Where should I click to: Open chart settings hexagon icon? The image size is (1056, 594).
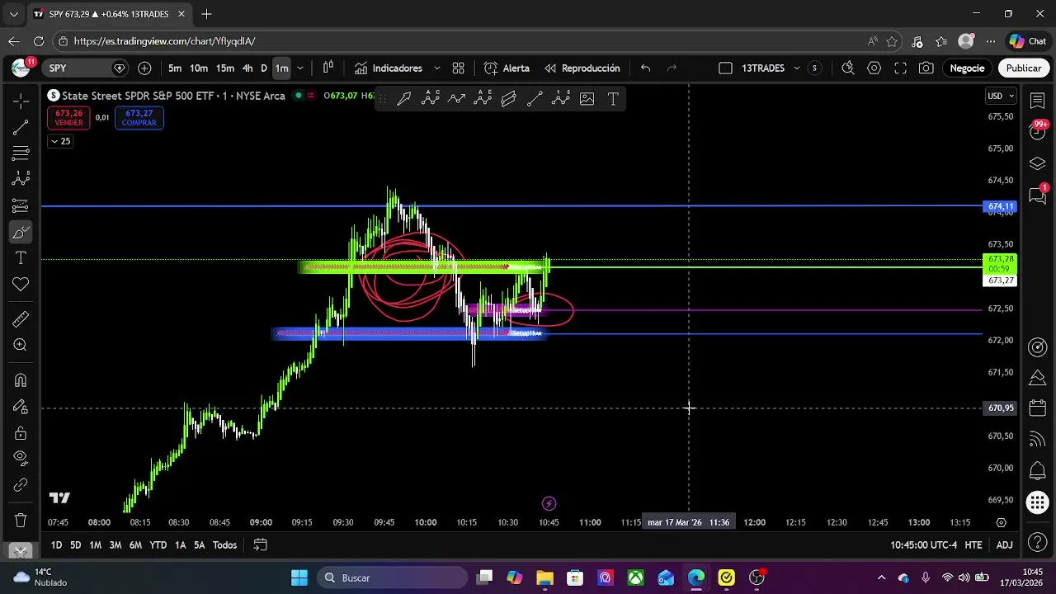coord(874,68)
